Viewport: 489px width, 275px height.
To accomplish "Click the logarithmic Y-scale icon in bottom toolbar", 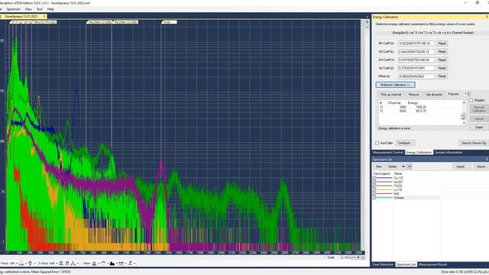I will point(21,264).
